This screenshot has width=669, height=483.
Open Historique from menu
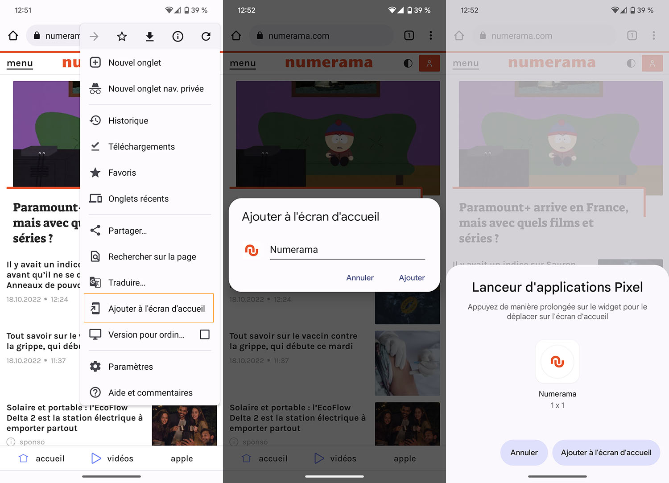[x=150, y=120]
